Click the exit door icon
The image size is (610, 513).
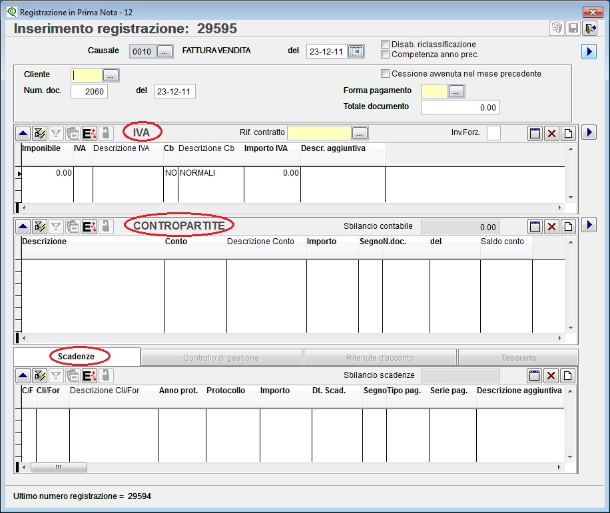click(x=590, y=29)
